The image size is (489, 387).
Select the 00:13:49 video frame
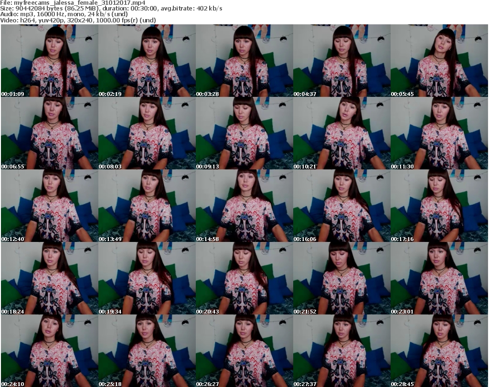pyautogui.click(x=147, y=206)
